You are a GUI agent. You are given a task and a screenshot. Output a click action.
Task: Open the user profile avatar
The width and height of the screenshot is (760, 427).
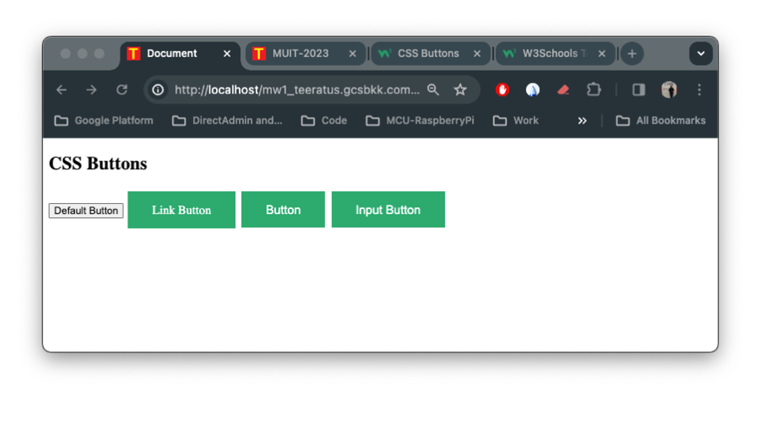click(669, 90)
